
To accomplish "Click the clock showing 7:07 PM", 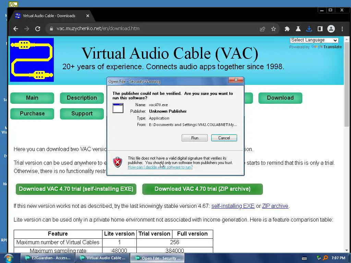I will [x=338, y=258].
